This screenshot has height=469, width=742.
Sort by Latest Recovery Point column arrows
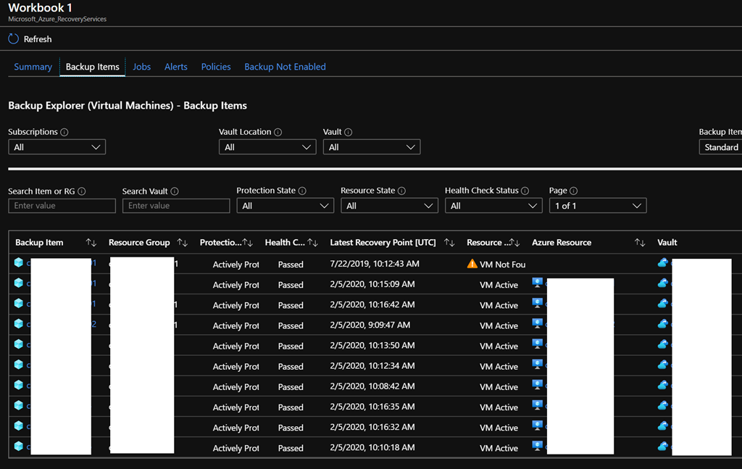(449, 243)
